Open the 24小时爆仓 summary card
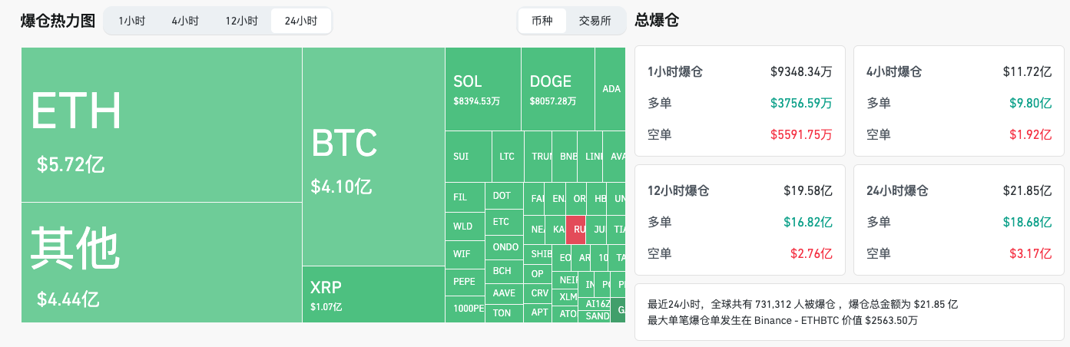This screenshot has width=1070, height=347. click(x=959, y=220)
